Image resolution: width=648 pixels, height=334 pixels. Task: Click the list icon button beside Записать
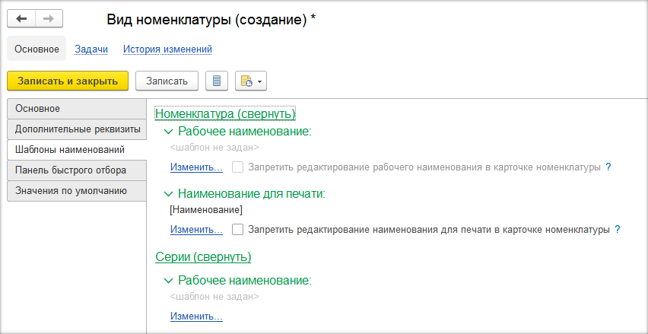(x=218, y=81)
